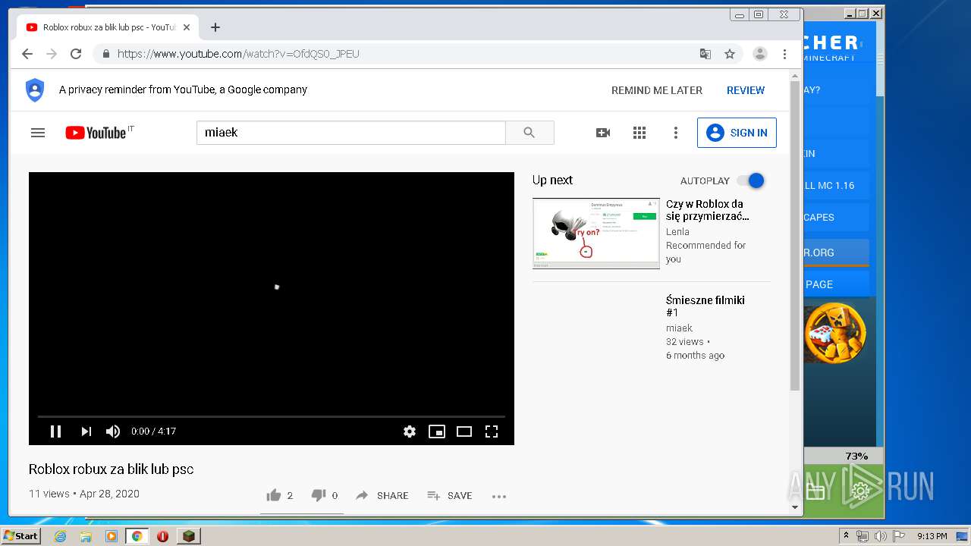
Task: Show hidden tray icons arrow
Action: tap(846, 536)
